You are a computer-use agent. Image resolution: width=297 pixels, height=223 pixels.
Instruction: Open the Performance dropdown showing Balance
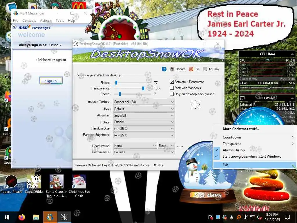144,152
